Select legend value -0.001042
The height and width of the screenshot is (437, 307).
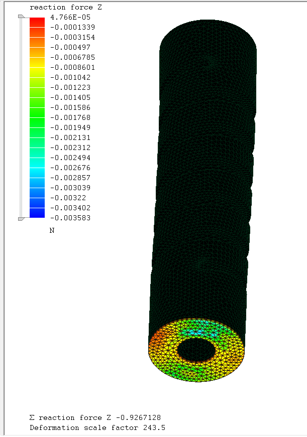tap(70, 77)
